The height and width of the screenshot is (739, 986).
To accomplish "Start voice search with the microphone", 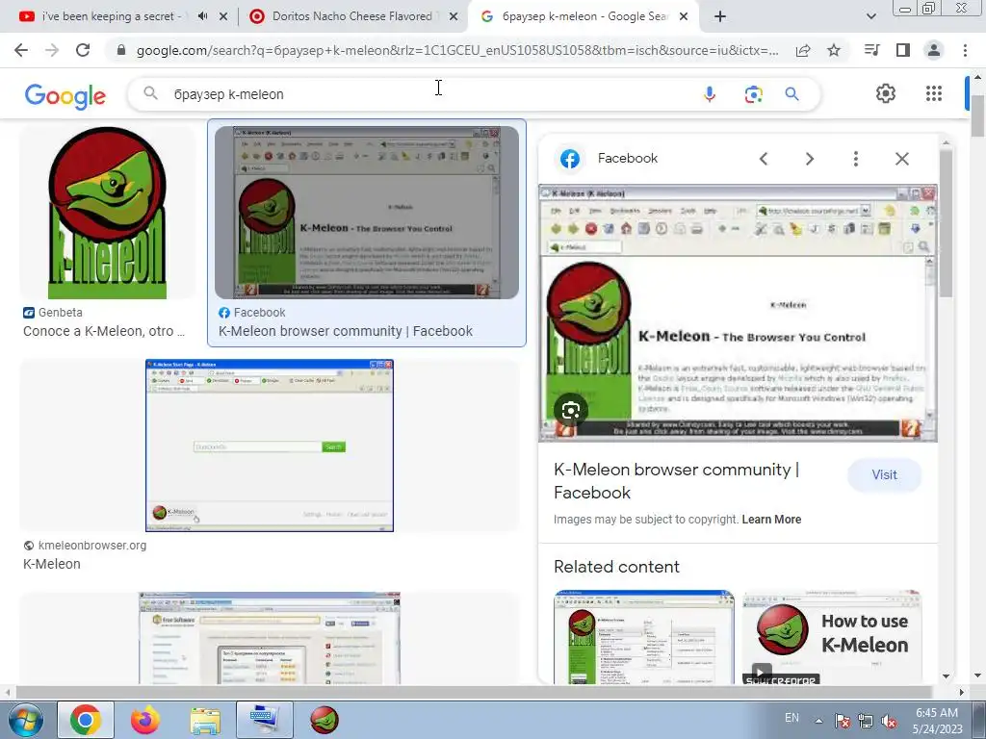I will (x=710, y=94).
